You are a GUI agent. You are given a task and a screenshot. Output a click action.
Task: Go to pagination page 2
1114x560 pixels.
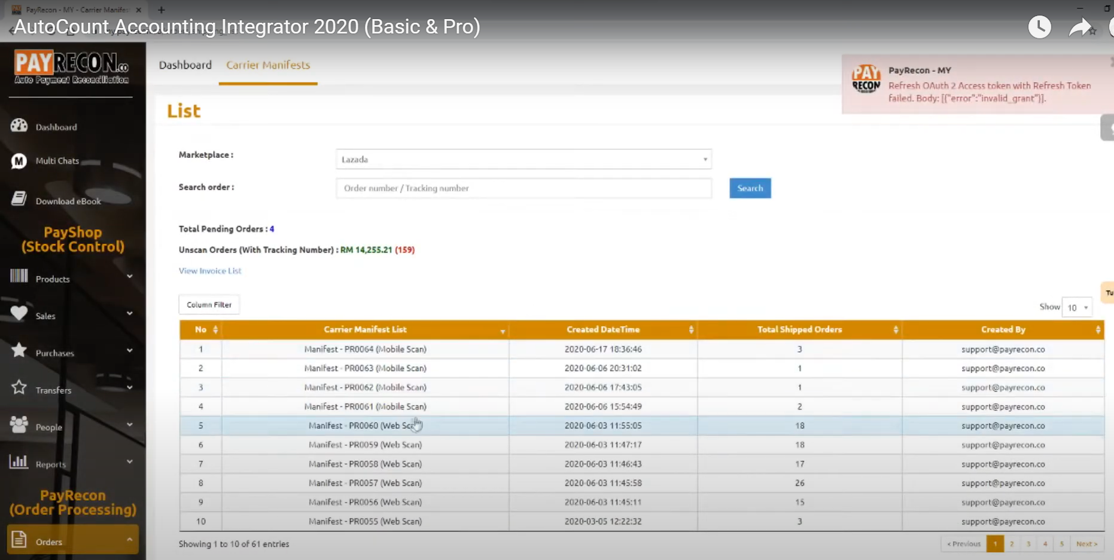1012,544
